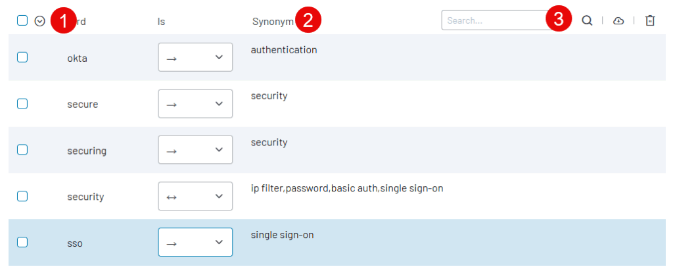
Task: Toggle the select-all checkbox in header
Action: (x=22, y=20)
